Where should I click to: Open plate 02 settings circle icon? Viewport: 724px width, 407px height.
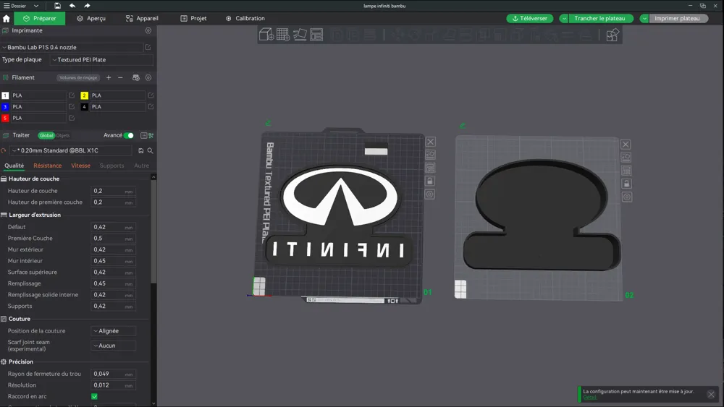[x=626, y=197]
